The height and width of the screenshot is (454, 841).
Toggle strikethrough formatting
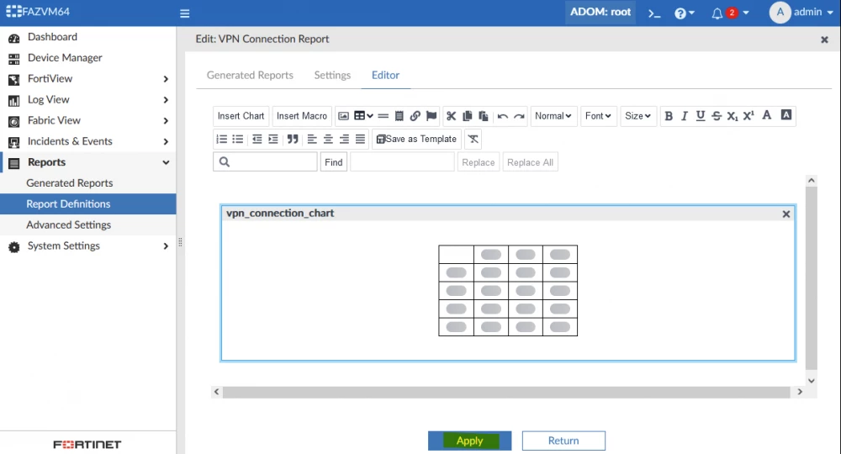717,116
